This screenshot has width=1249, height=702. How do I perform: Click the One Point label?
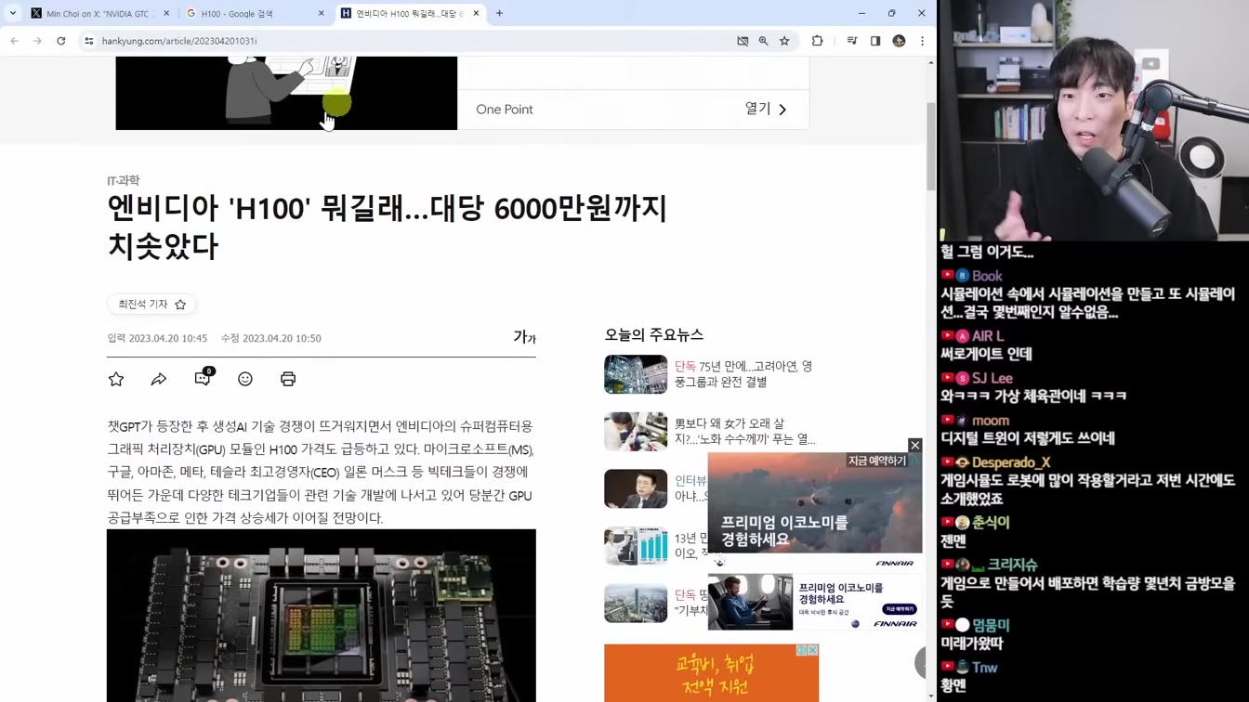click(505, 110)
